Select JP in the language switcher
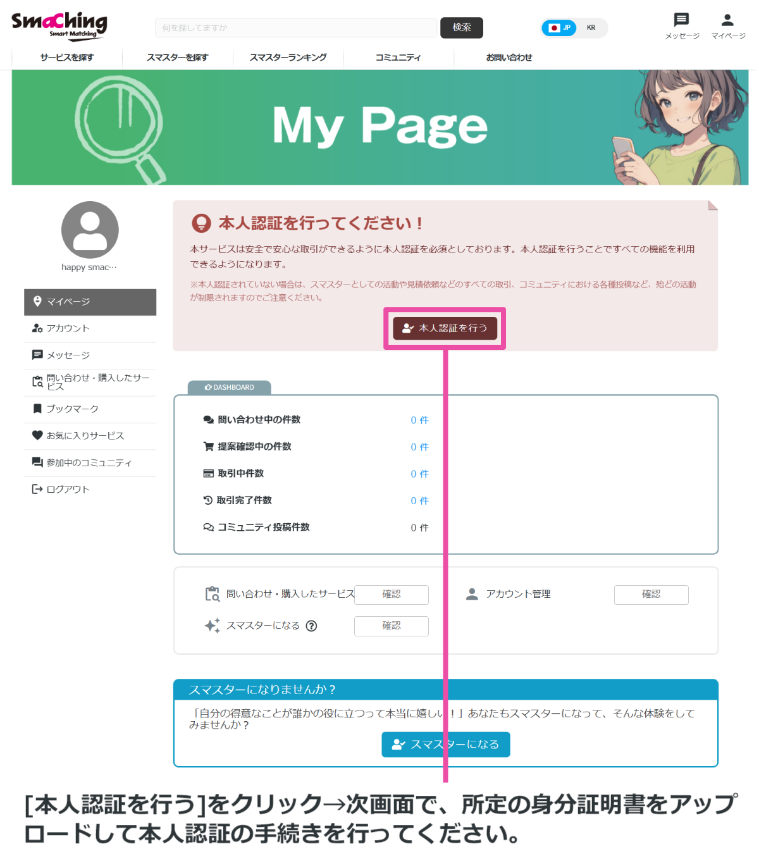 tap(559, 28)
